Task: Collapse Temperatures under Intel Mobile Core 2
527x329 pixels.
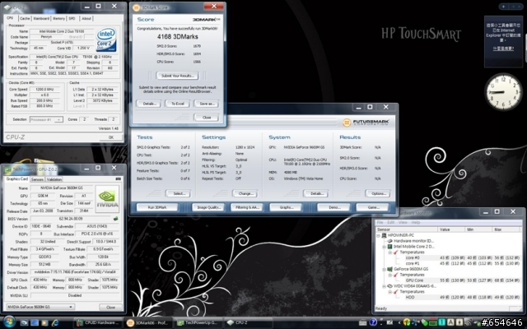Action: 389,253
